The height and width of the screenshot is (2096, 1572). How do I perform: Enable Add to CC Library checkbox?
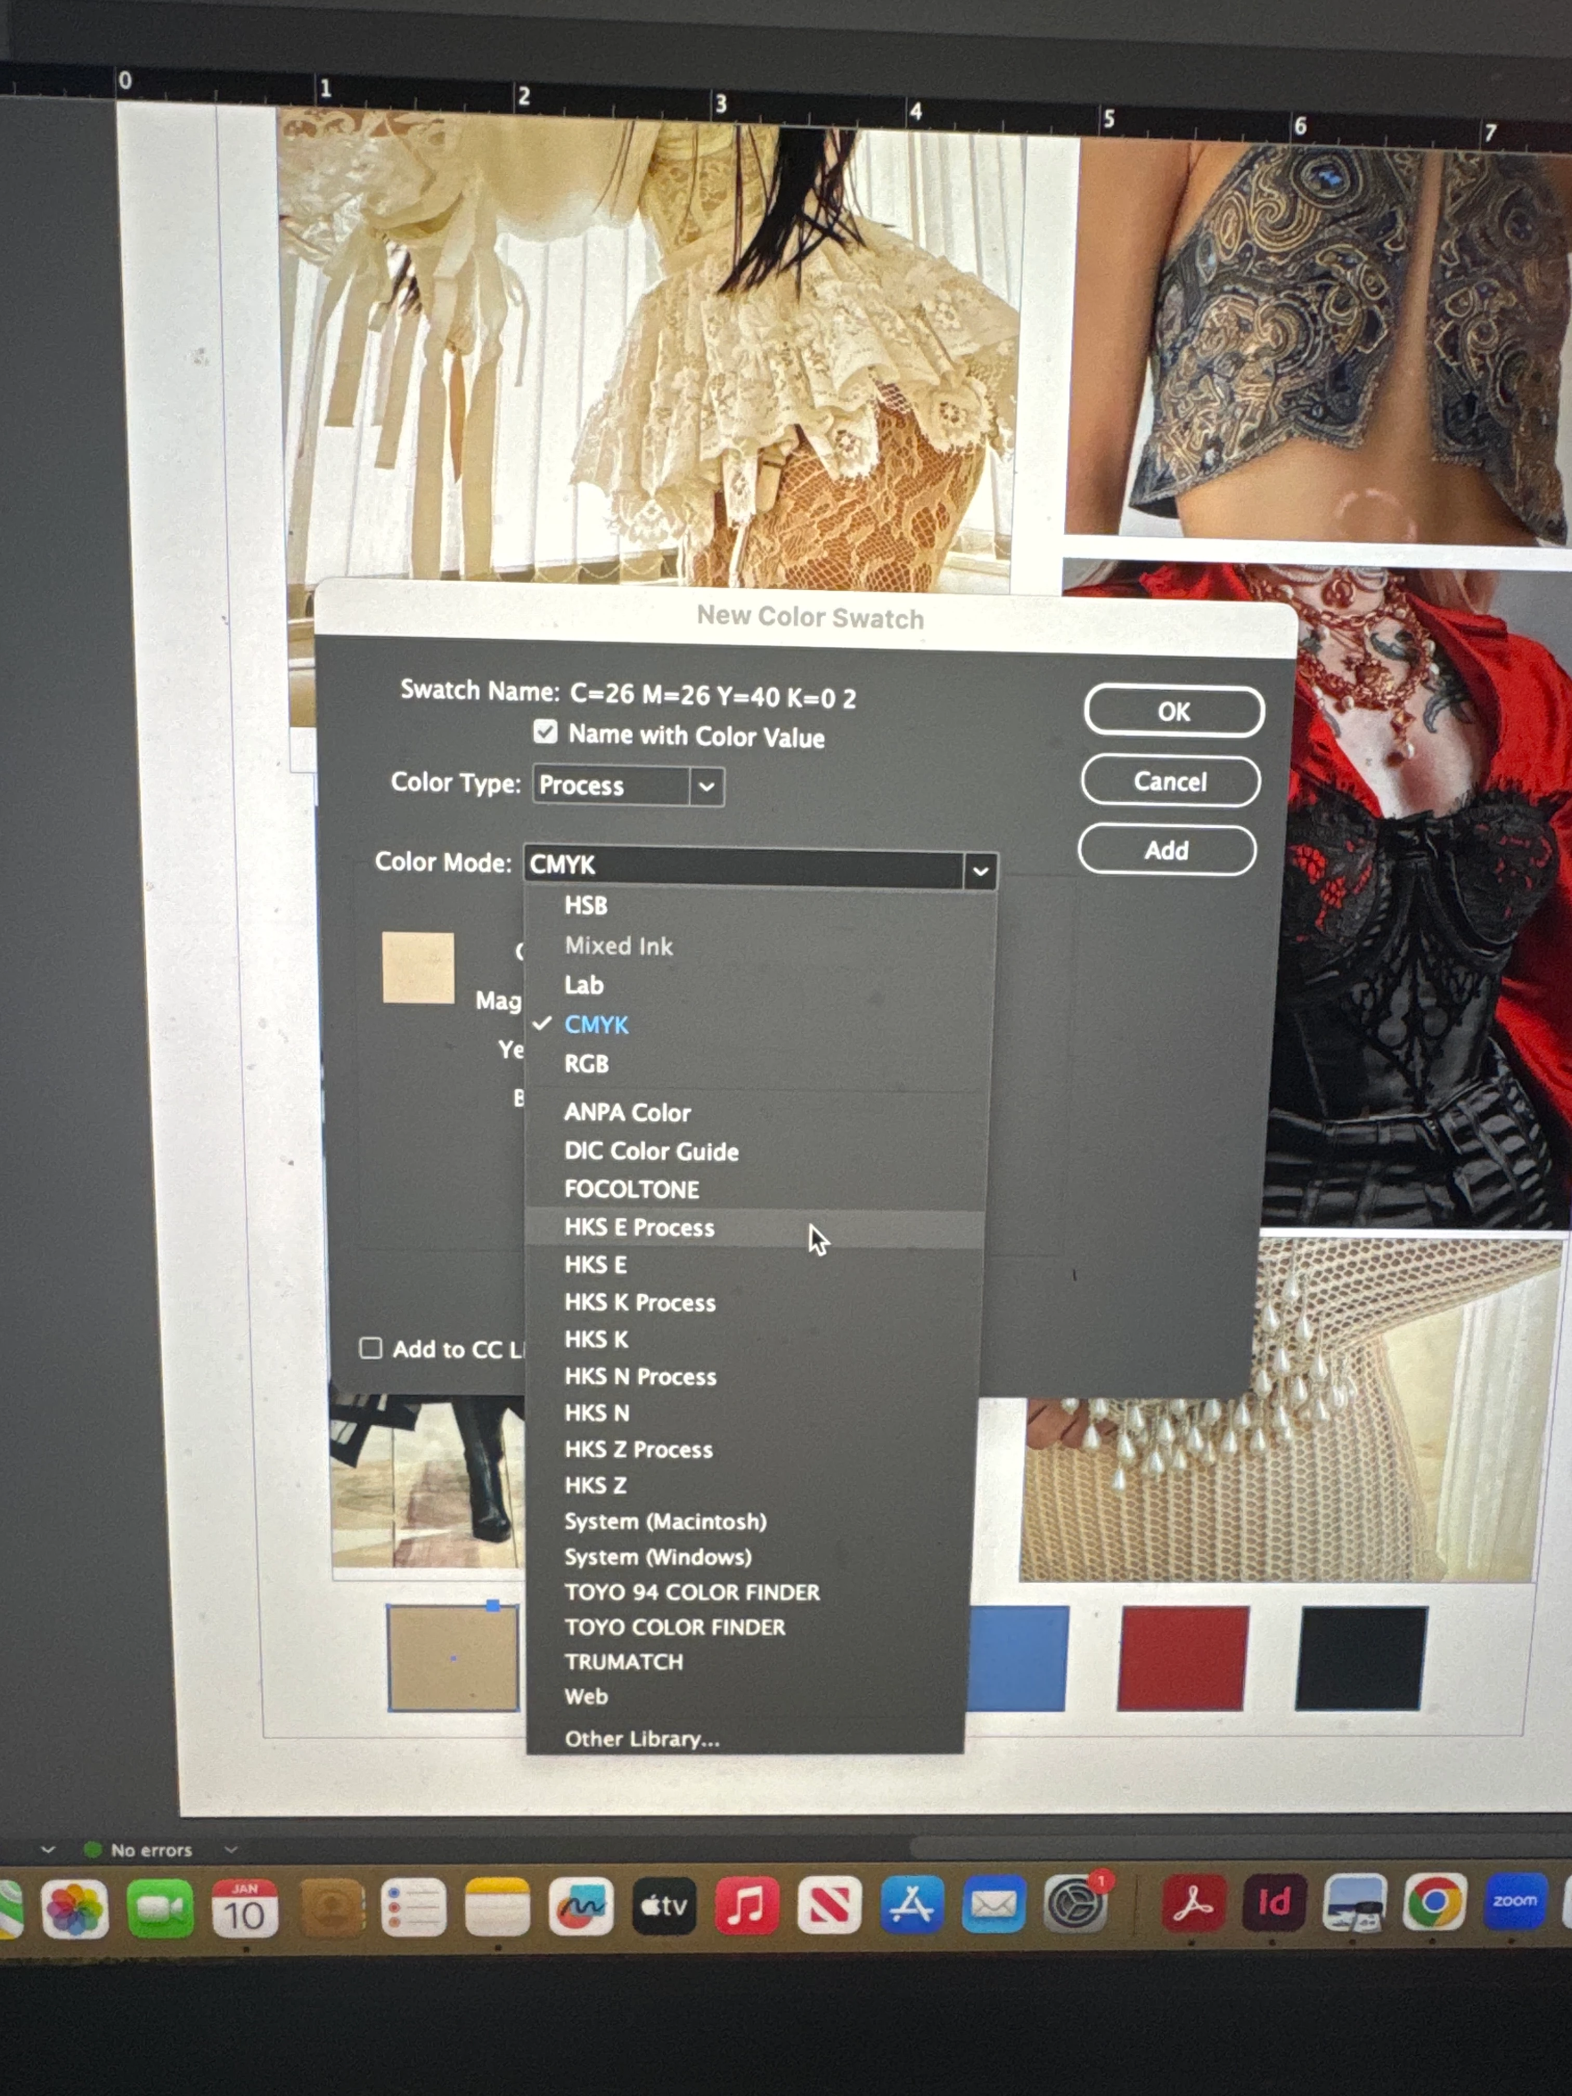371,1347
